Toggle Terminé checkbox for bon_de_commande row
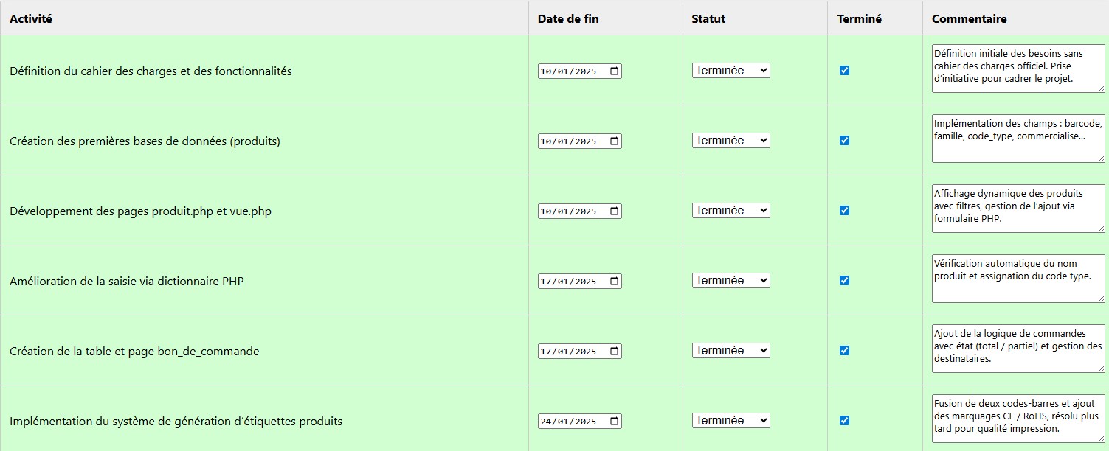Viewport: 1109px width, 451px height. pyautogui.click(x=844, y=351)
